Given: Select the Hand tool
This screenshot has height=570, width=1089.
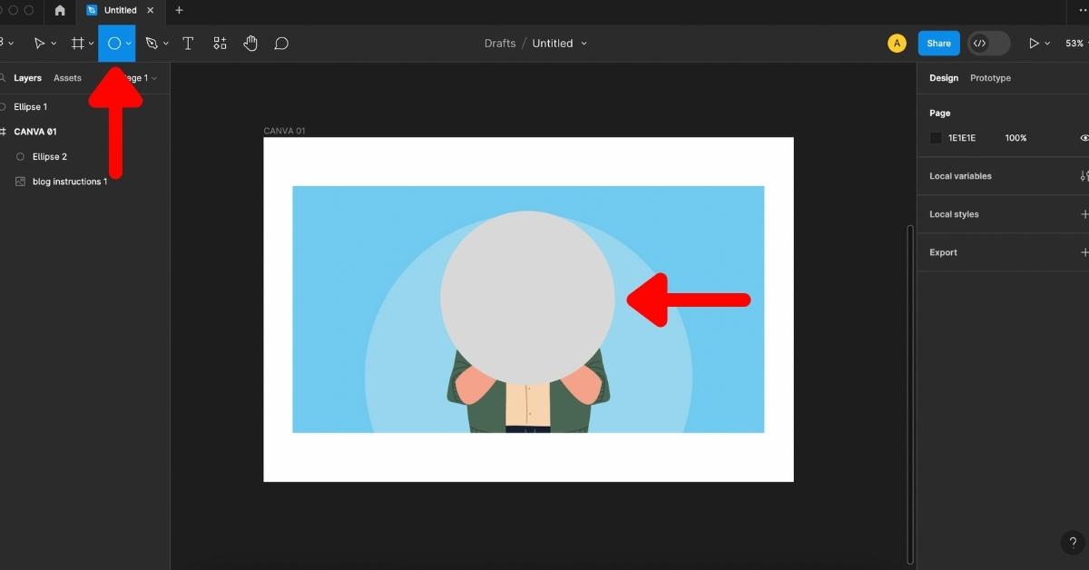Looking at the screenshot, I should [250, 44].
